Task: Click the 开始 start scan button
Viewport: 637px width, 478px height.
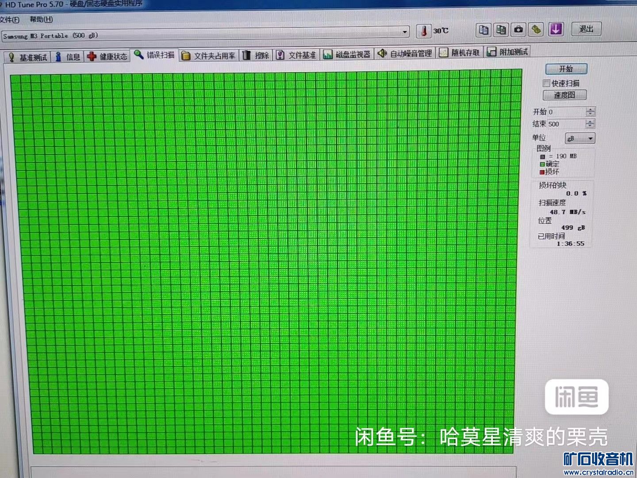Action: tap(566, 69)
